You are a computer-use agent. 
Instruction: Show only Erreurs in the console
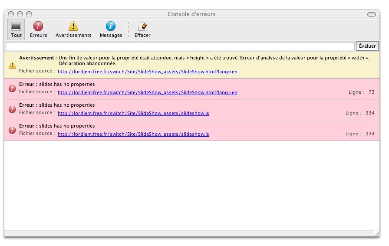coord(38,27)
